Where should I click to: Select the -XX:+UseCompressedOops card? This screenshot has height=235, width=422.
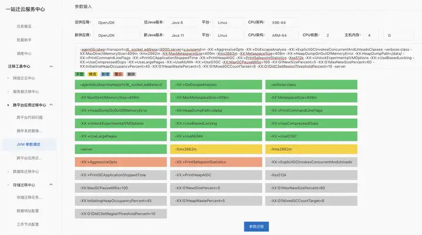[x=311, y=123]
